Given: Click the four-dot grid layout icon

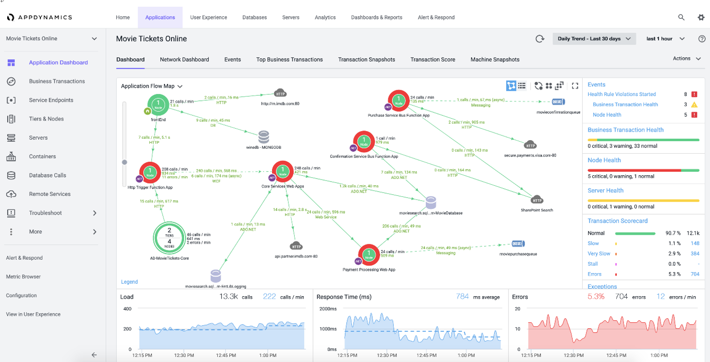Looking at the screenshot, I should click(x=549, y=86).
